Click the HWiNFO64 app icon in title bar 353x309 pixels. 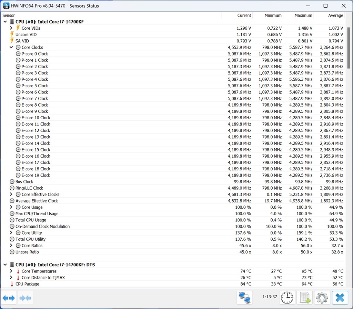pos(6,6)
